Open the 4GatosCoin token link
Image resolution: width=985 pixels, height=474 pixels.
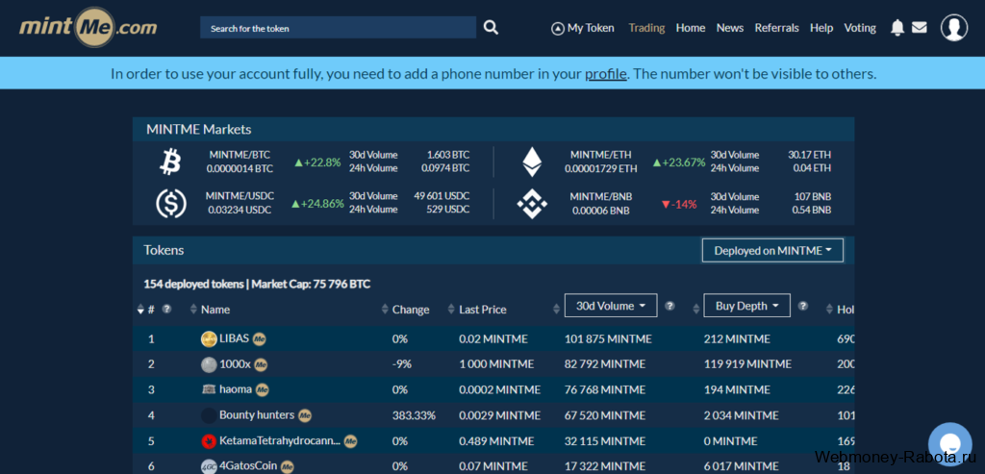[x=248, y=466]
